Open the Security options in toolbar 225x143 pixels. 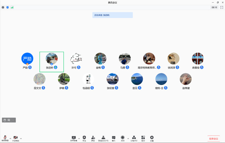pyautogui.click(x=84, y=138)
